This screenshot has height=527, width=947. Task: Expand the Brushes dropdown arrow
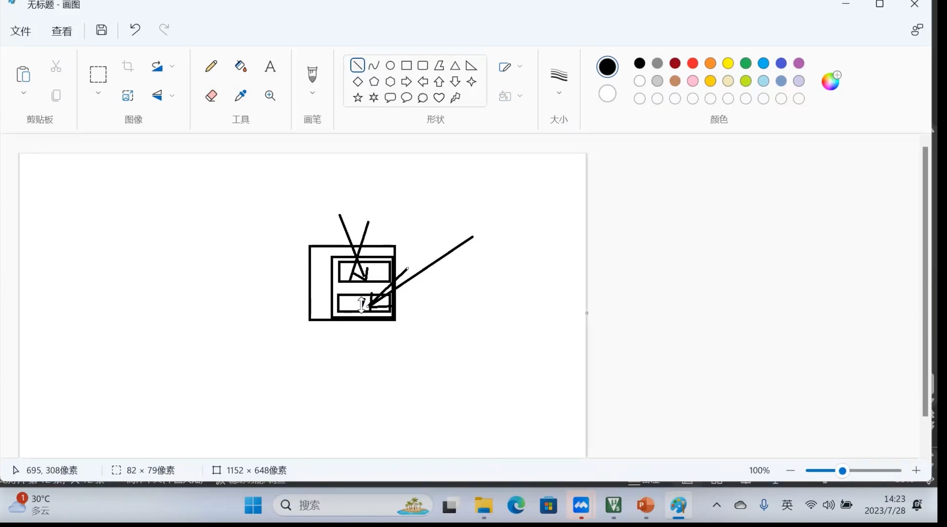[x=312, y=93]
